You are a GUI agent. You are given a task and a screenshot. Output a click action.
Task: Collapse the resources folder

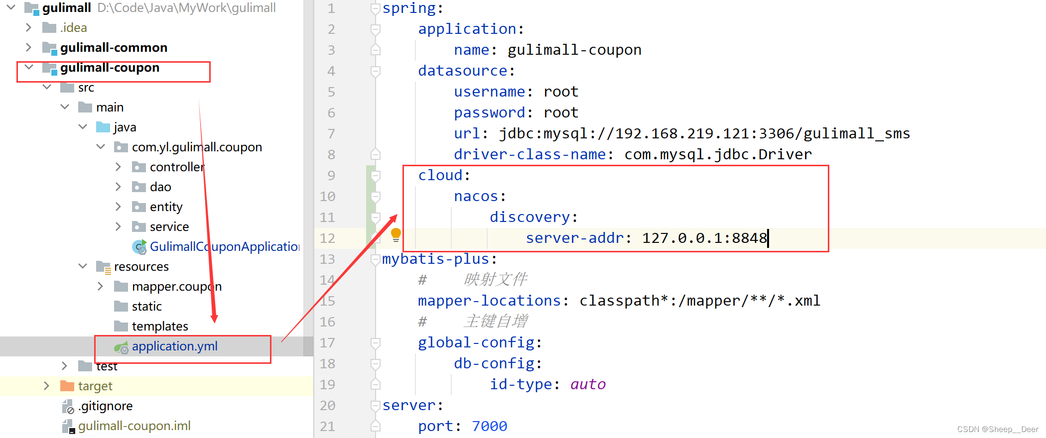[83, 266]
